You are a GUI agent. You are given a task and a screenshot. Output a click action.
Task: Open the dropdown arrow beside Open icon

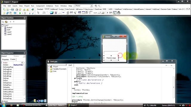coord(10,10)
